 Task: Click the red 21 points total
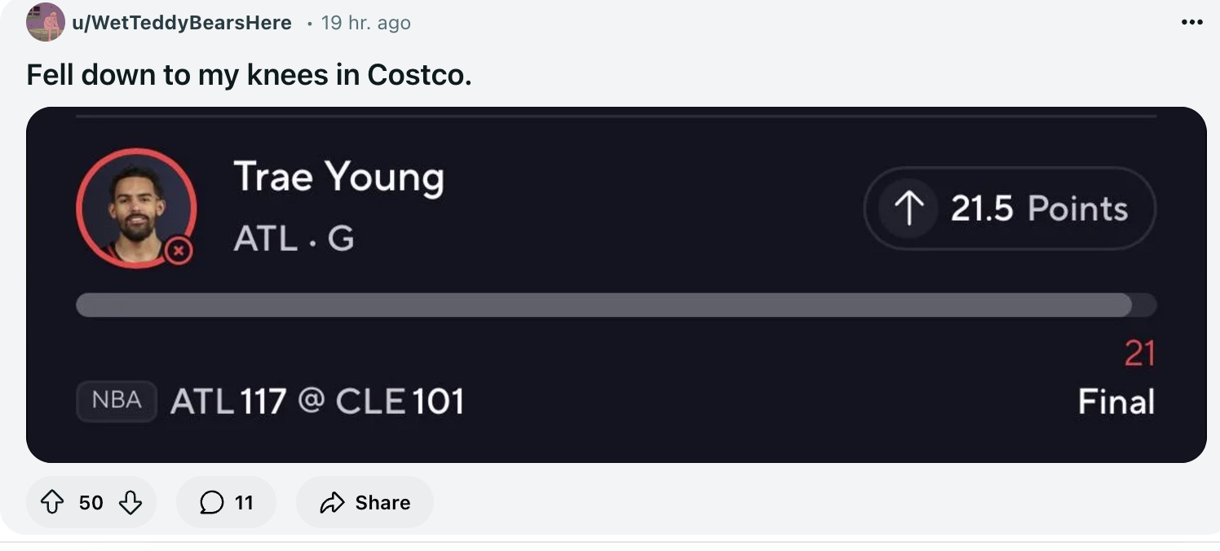coord(1138,354)
